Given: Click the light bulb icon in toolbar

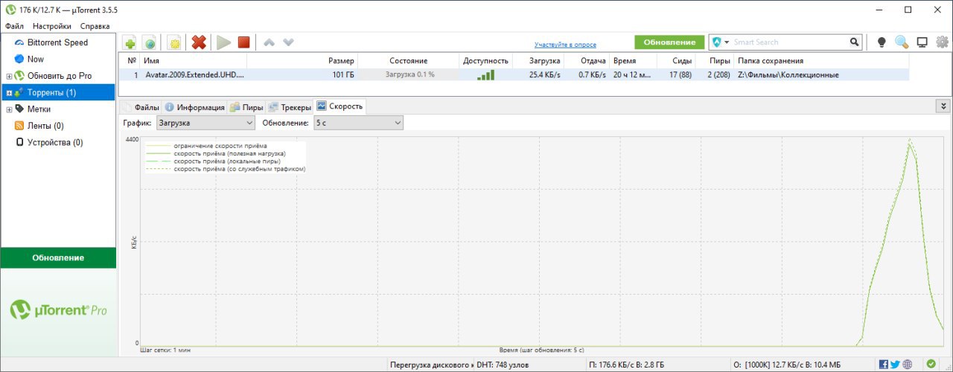Looking at the screenshot, I should pos(882,42).
